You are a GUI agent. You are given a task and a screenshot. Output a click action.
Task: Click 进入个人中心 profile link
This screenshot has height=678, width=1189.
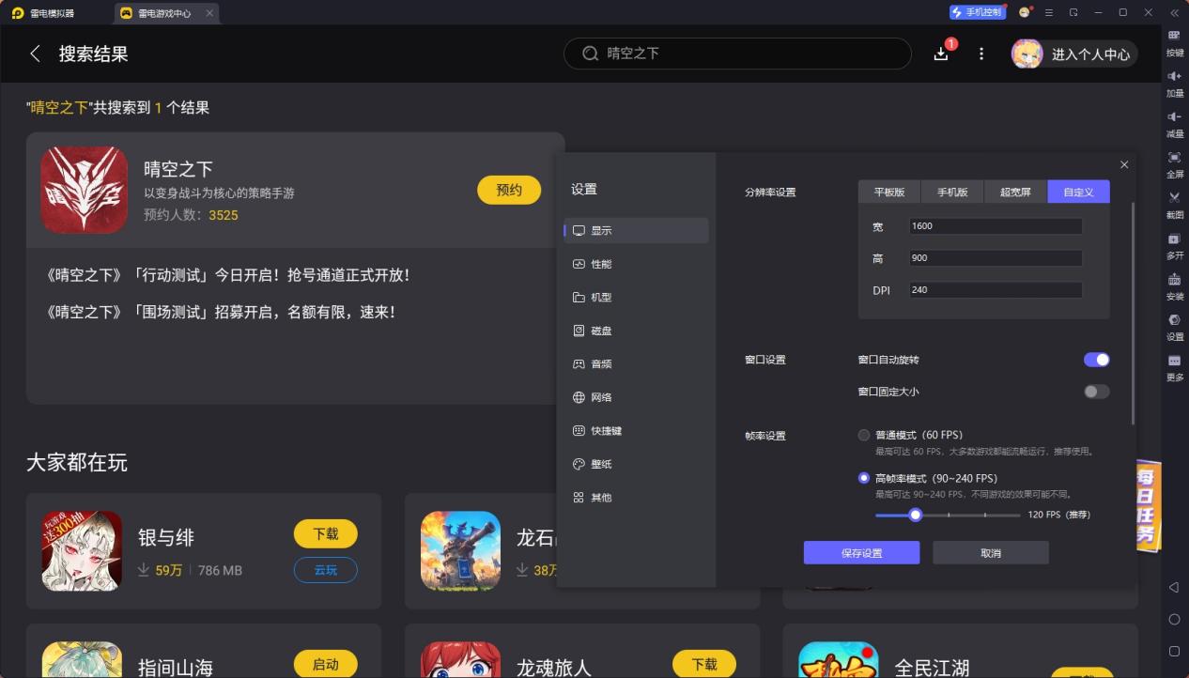(x=1090, y=54)
